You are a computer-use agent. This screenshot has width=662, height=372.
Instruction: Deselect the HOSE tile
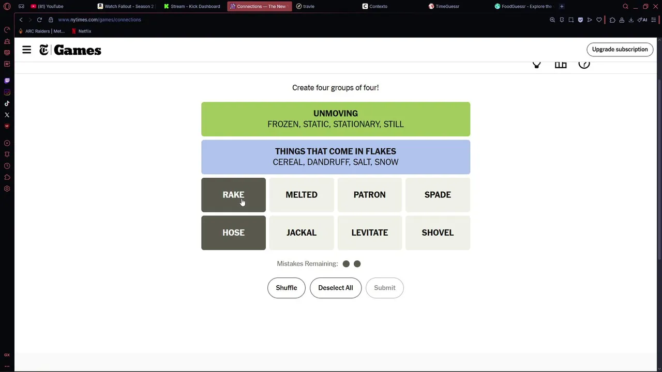point(233,233)
